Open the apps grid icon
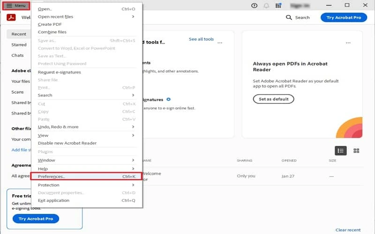This screenshot has height=234, width=375. click(x=278, y=6)
